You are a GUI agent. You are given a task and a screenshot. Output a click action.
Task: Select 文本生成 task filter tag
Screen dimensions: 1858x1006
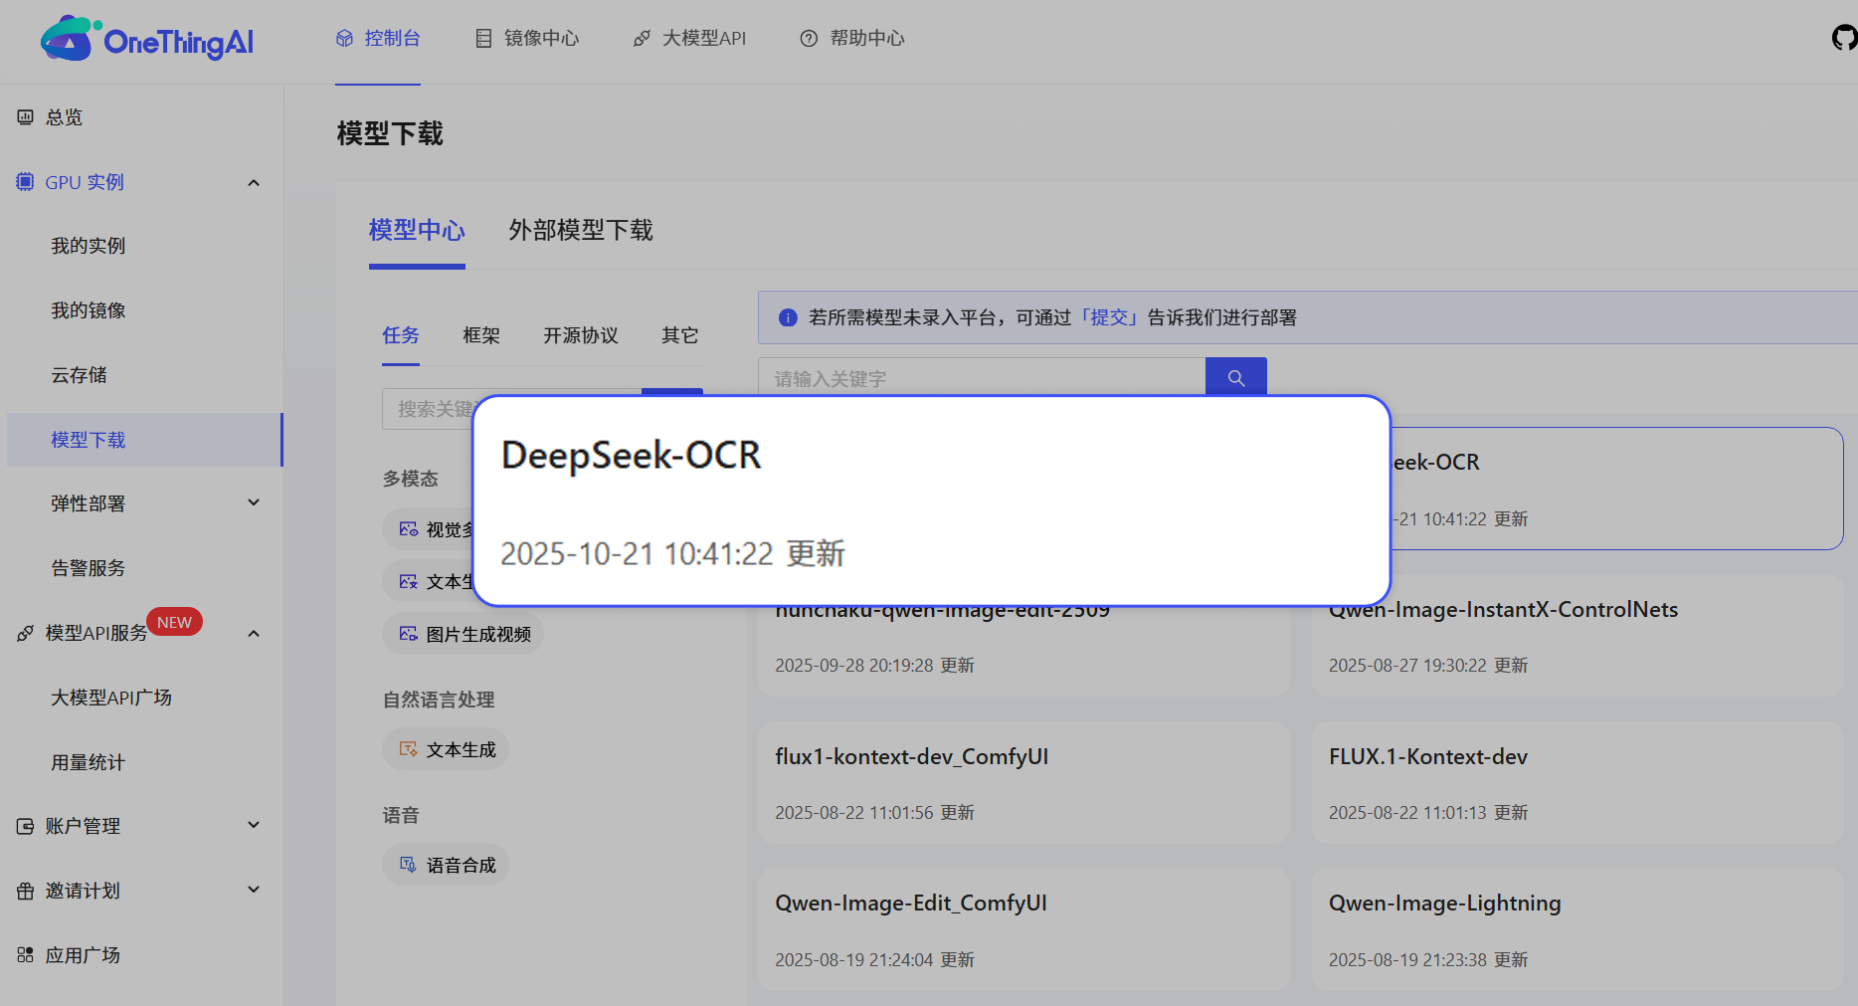446,749
